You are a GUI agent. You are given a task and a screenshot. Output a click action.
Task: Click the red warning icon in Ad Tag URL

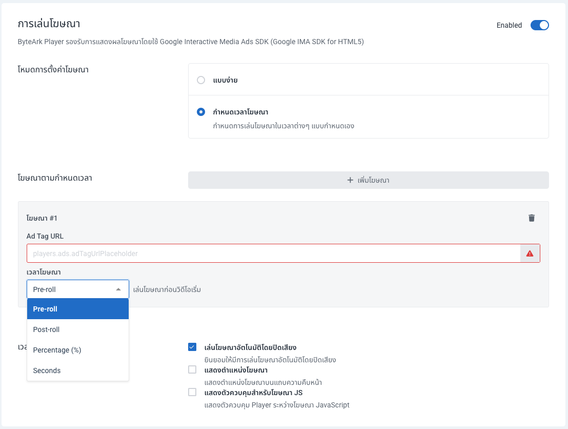(x=530, y=254)
